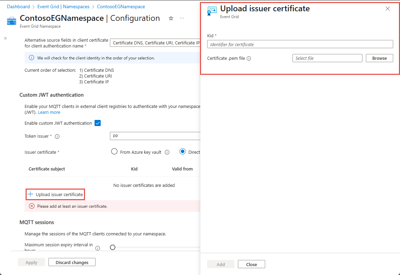The width and height of the screenshot is (400, 275).
Task: Open the alternative source fields dropdown
Action: (155, 43)
